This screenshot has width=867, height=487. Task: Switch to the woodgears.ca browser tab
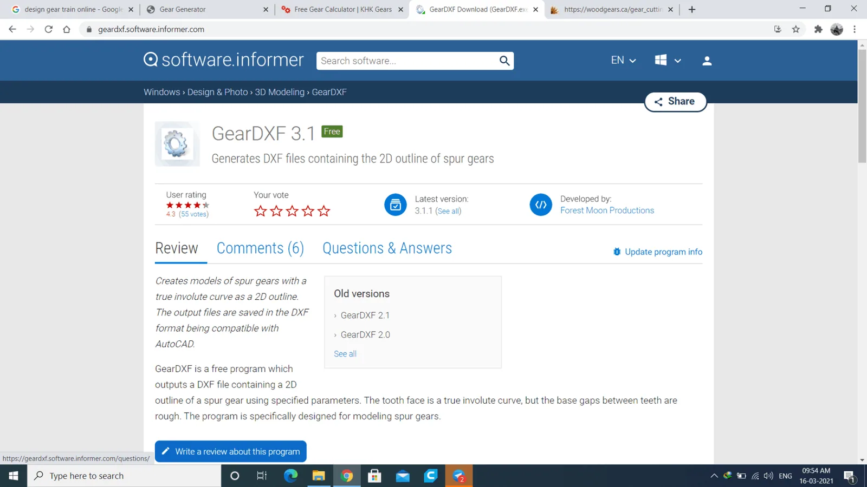pos(612,9)
